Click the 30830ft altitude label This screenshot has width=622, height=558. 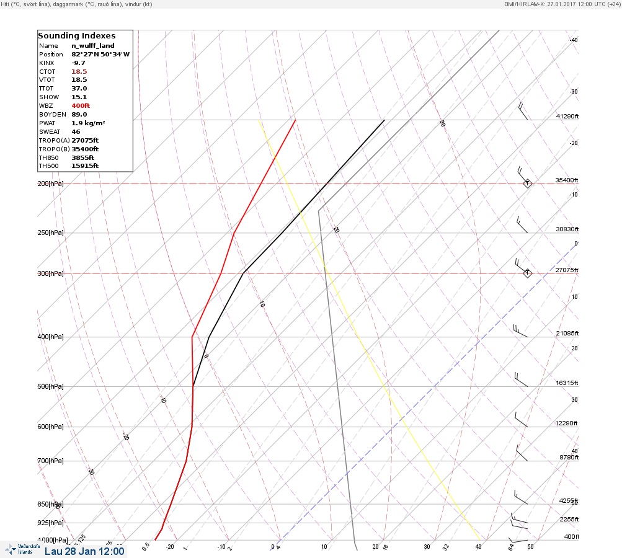[x=567, y=229]
